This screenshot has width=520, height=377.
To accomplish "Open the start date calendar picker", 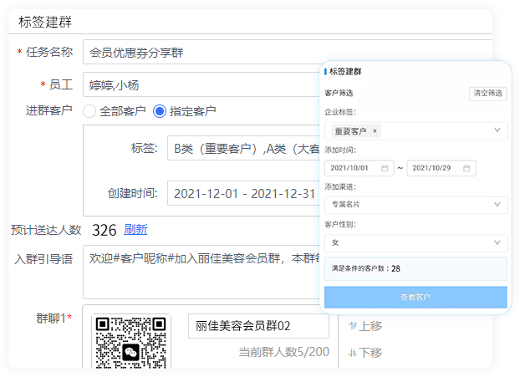I will (x=385, y=168).
